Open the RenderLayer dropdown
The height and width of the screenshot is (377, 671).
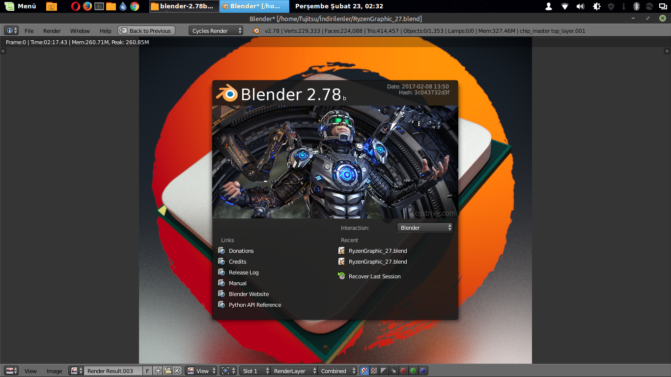[x=294, y=371]
